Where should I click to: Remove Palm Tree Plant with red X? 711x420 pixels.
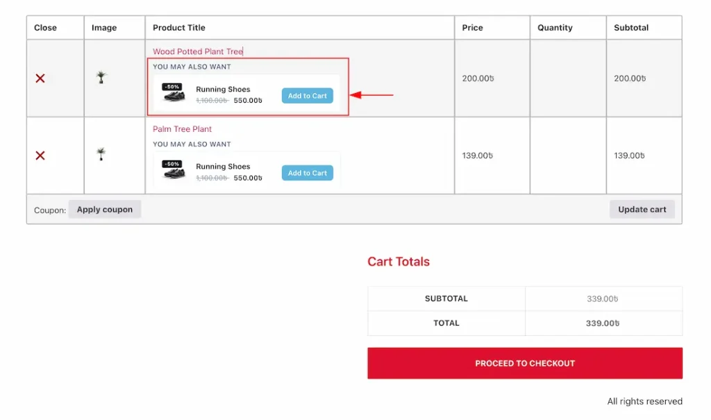(x=40, y=156)
